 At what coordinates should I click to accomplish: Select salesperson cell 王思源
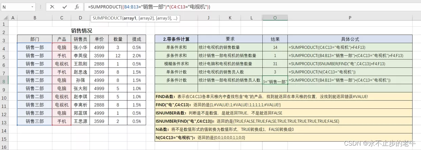[x=80, y=121]
